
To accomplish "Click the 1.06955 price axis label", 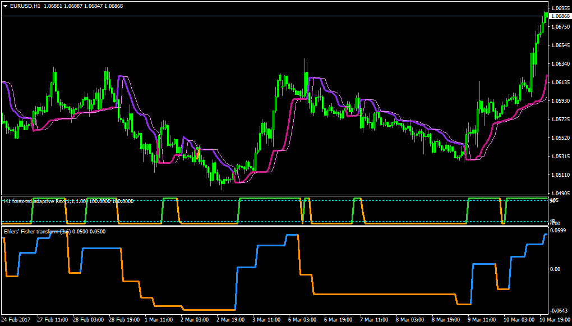I will point(561,8).
